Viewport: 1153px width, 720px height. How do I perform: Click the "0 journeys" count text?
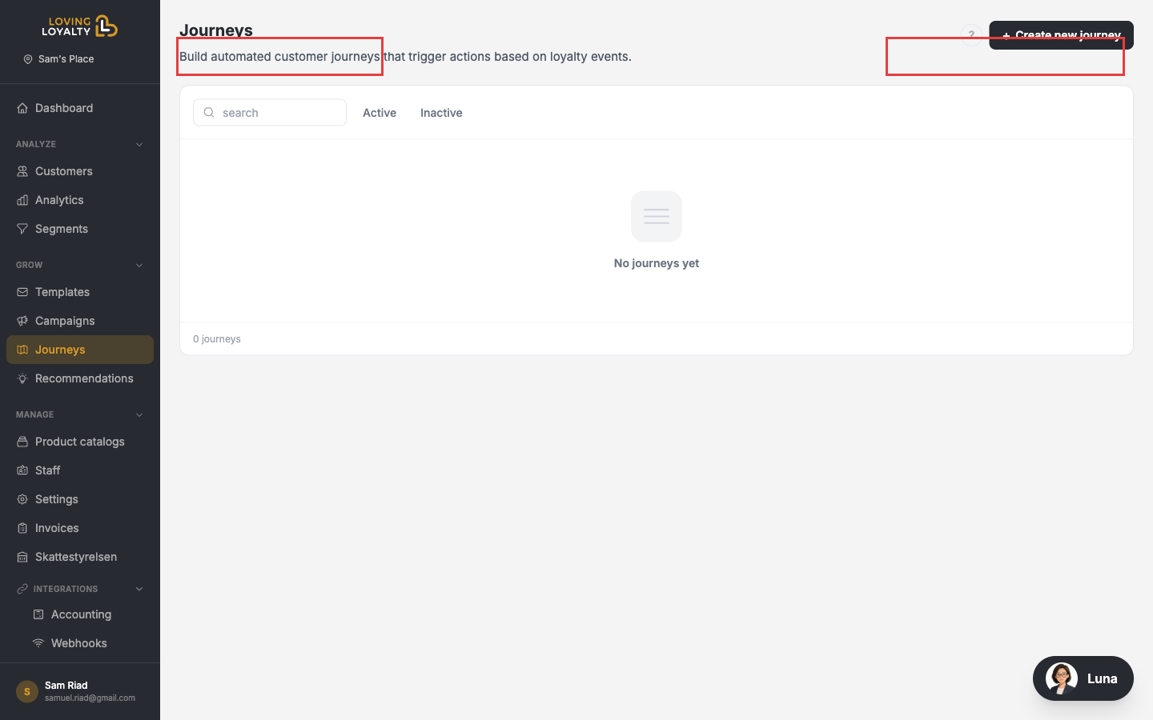(217, 339)
